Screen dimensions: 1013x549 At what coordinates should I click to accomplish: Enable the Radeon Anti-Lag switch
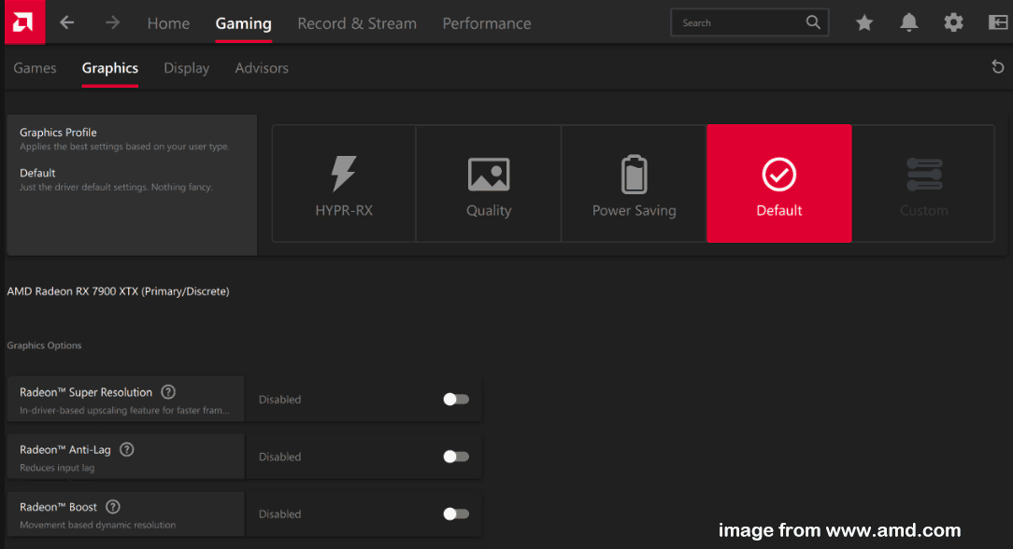455,457
